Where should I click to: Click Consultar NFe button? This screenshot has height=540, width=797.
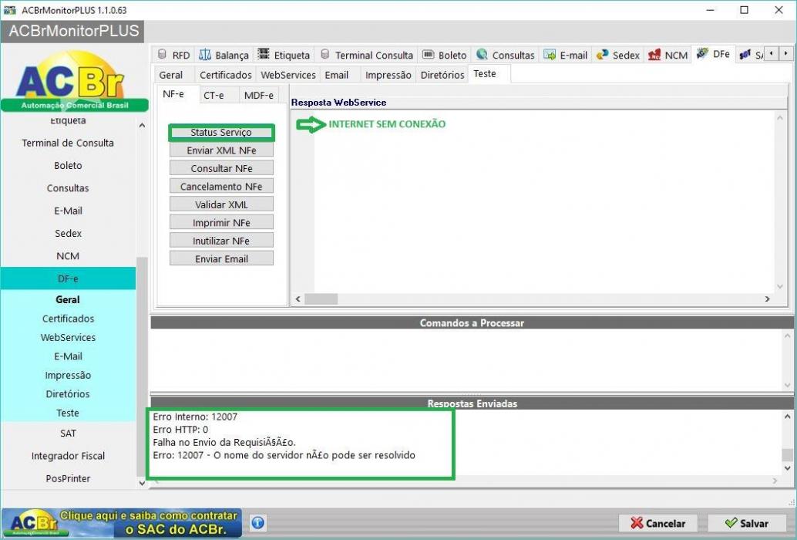[x=221, y=168]
